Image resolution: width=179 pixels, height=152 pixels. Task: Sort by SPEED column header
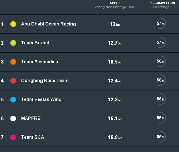pyautogui.click(x=115, y=3)
